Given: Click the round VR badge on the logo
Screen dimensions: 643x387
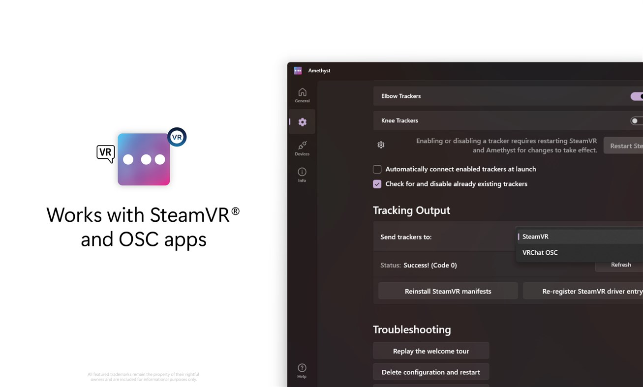Looking at the screenshot, I should tap(177, 137).
